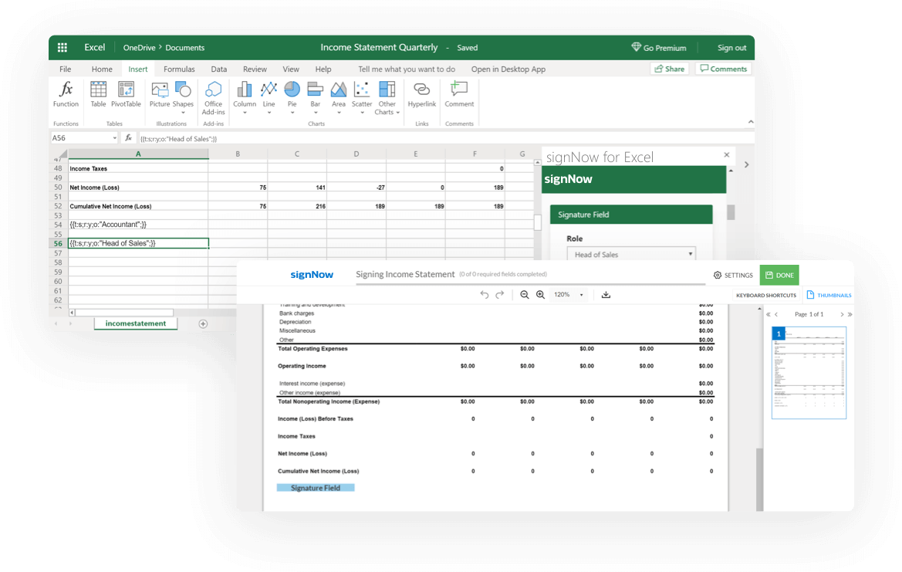Select the incomestatement sheet tab
Viewport: 902px width, 572px height.
pos(136,323)
